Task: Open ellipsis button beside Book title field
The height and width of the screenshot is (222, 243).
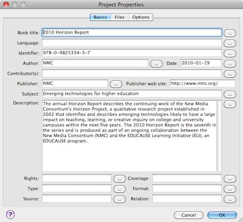Action: click(x=230, y=33)
